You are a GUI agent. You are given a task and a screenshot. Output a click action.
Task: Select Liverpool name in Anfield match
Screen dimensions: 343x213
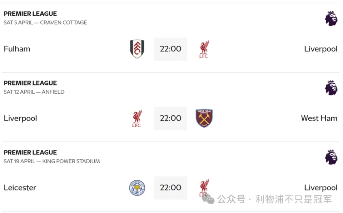(20, 118)
